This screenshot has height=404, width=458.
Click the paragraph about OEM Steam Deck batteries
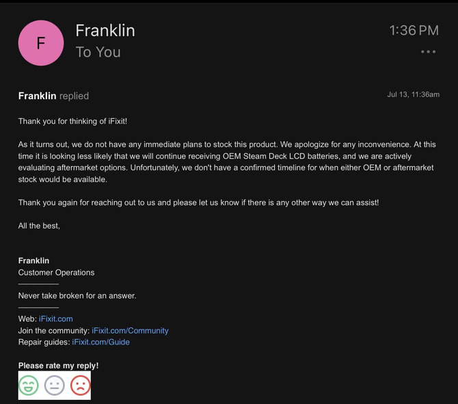[227, 162]
